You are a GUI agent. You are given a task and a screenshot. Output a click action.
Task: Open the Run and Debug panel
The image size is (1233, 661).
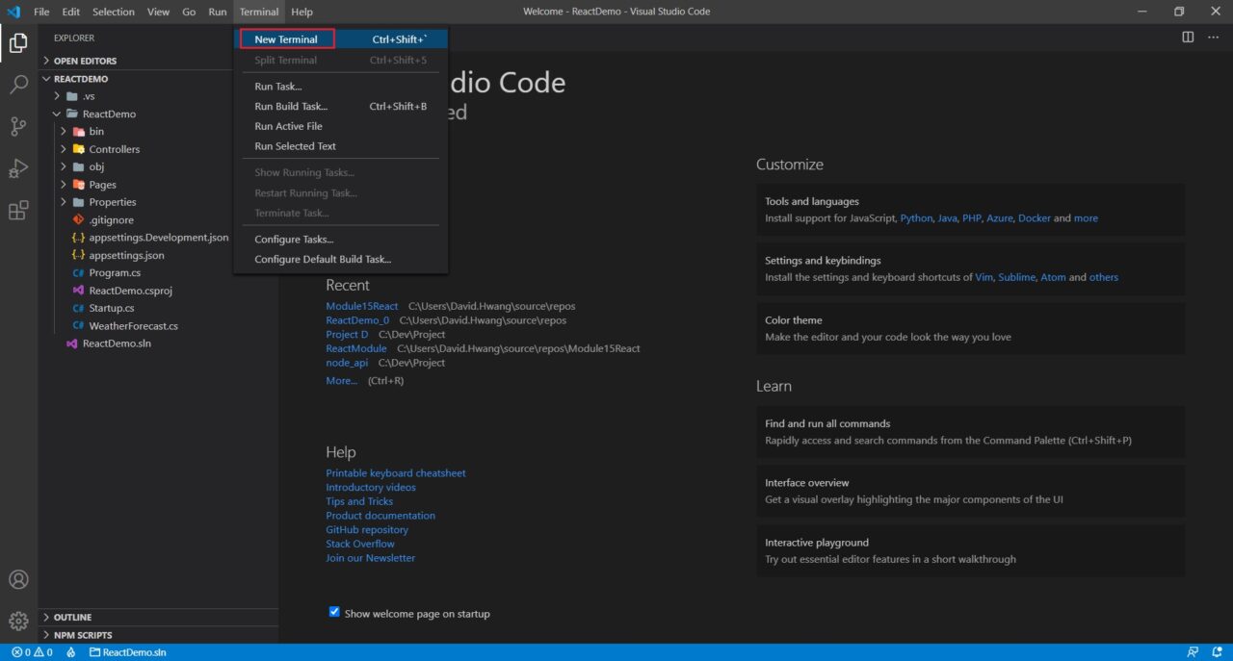tap(19, 167)
